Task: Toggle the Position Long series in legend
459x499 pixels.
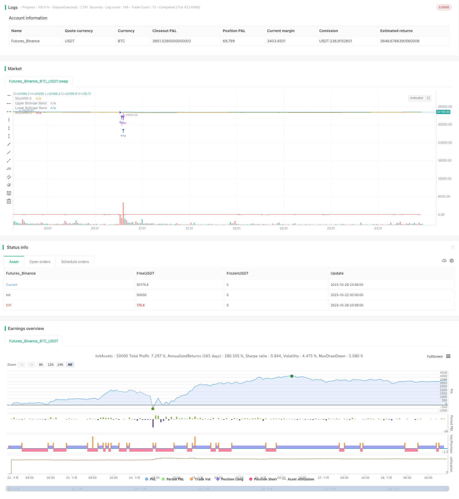Action: pyautogui.click(x=230, y=479)
